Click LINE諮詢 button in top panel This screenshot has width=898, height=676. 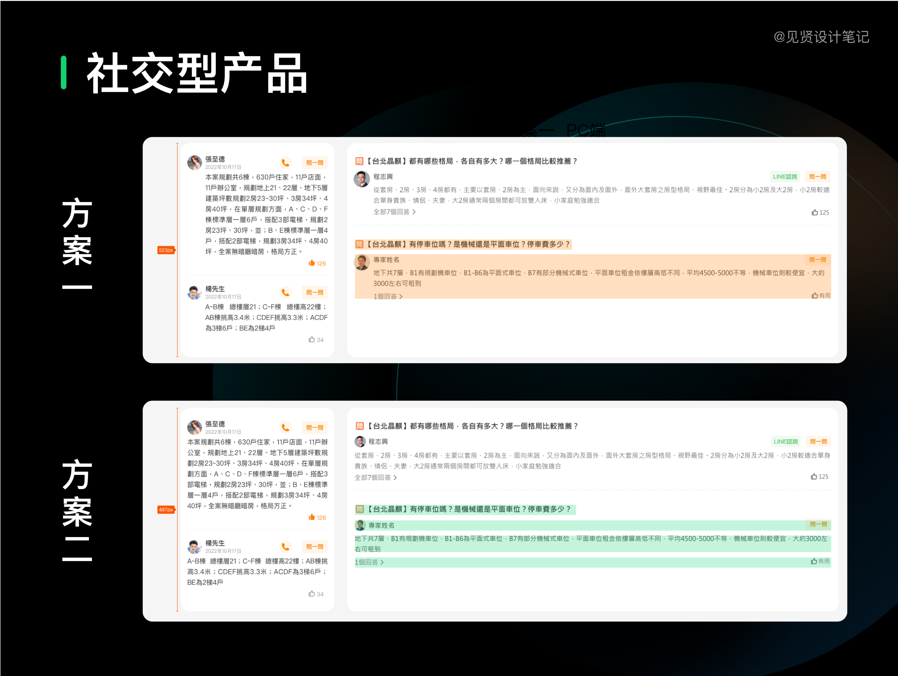click(x=785, y=177)
